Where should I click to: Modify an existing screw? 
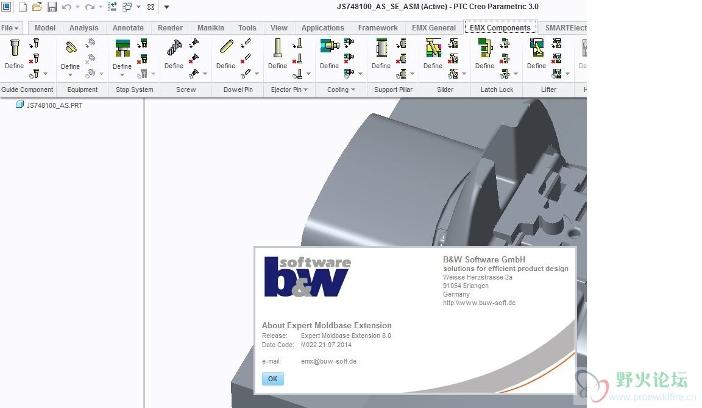coord(194,43)
